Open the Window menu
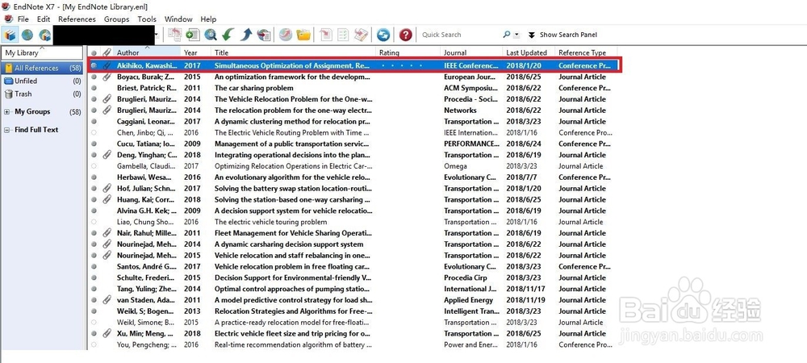Image resolution: width=807 pixels, height=363 pixels. (178, 19)
